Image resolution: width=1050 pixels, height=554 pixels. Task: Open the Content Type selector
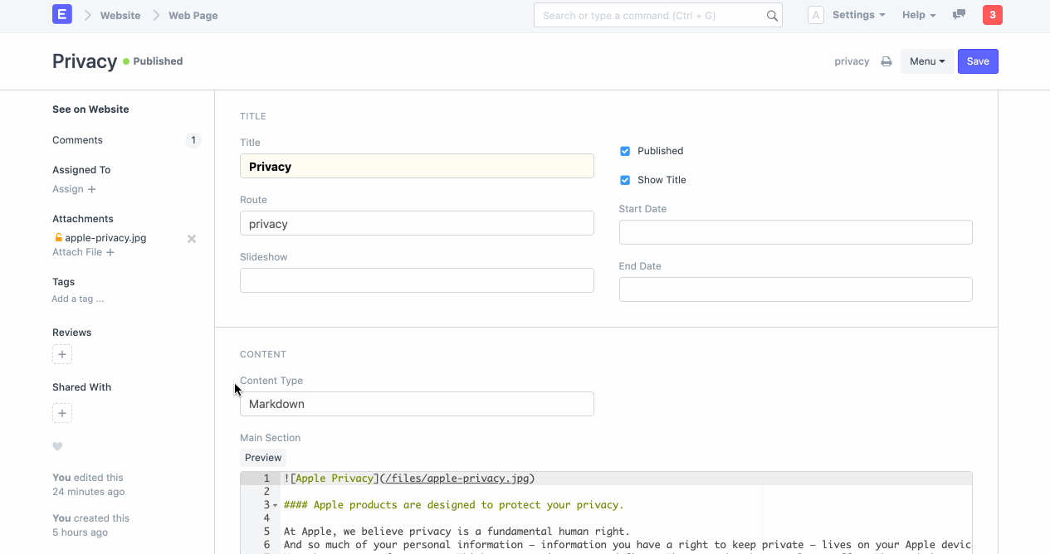[x=417, y=404]
